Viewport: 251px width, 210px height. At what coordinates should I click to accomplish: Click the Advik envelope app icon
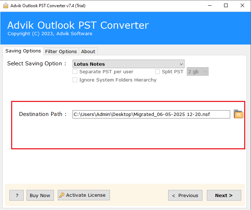coord(6,6)
